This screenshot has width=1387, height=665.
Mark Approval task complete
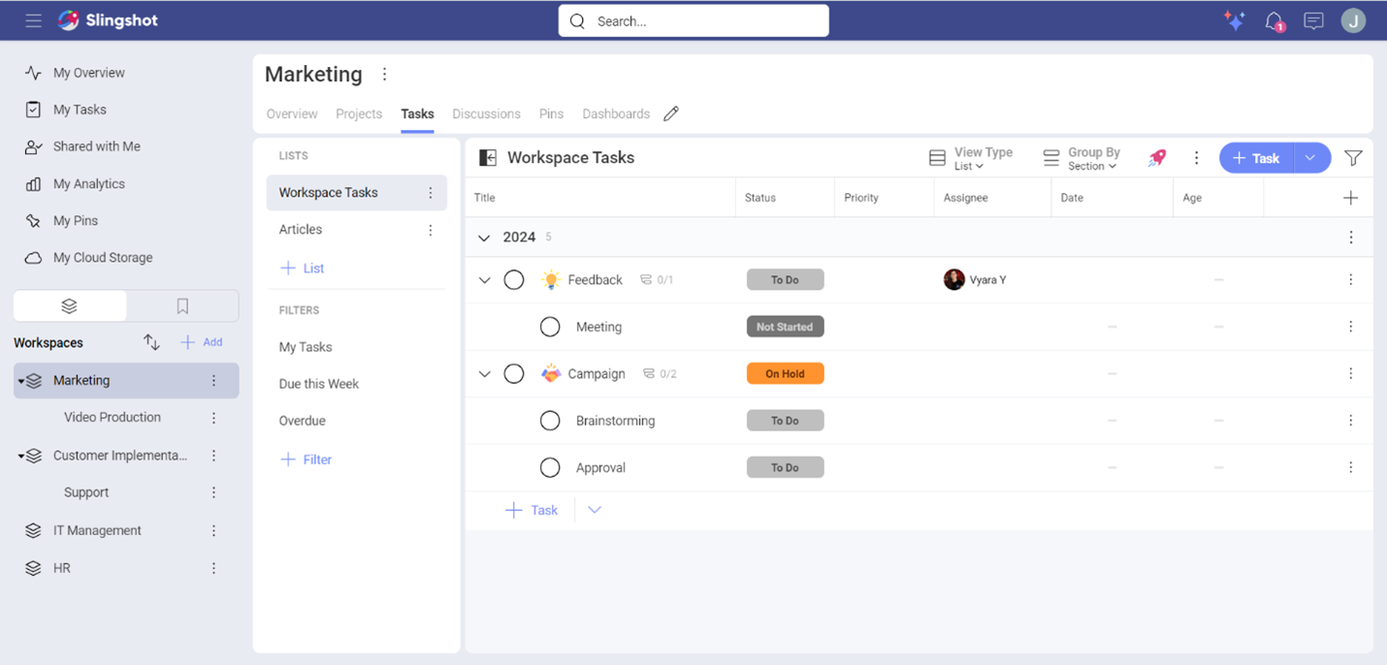(550, 467)
